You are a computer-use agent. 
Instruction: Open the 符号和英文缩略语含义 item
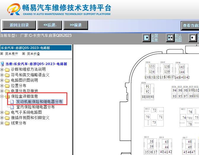point(30,75)
